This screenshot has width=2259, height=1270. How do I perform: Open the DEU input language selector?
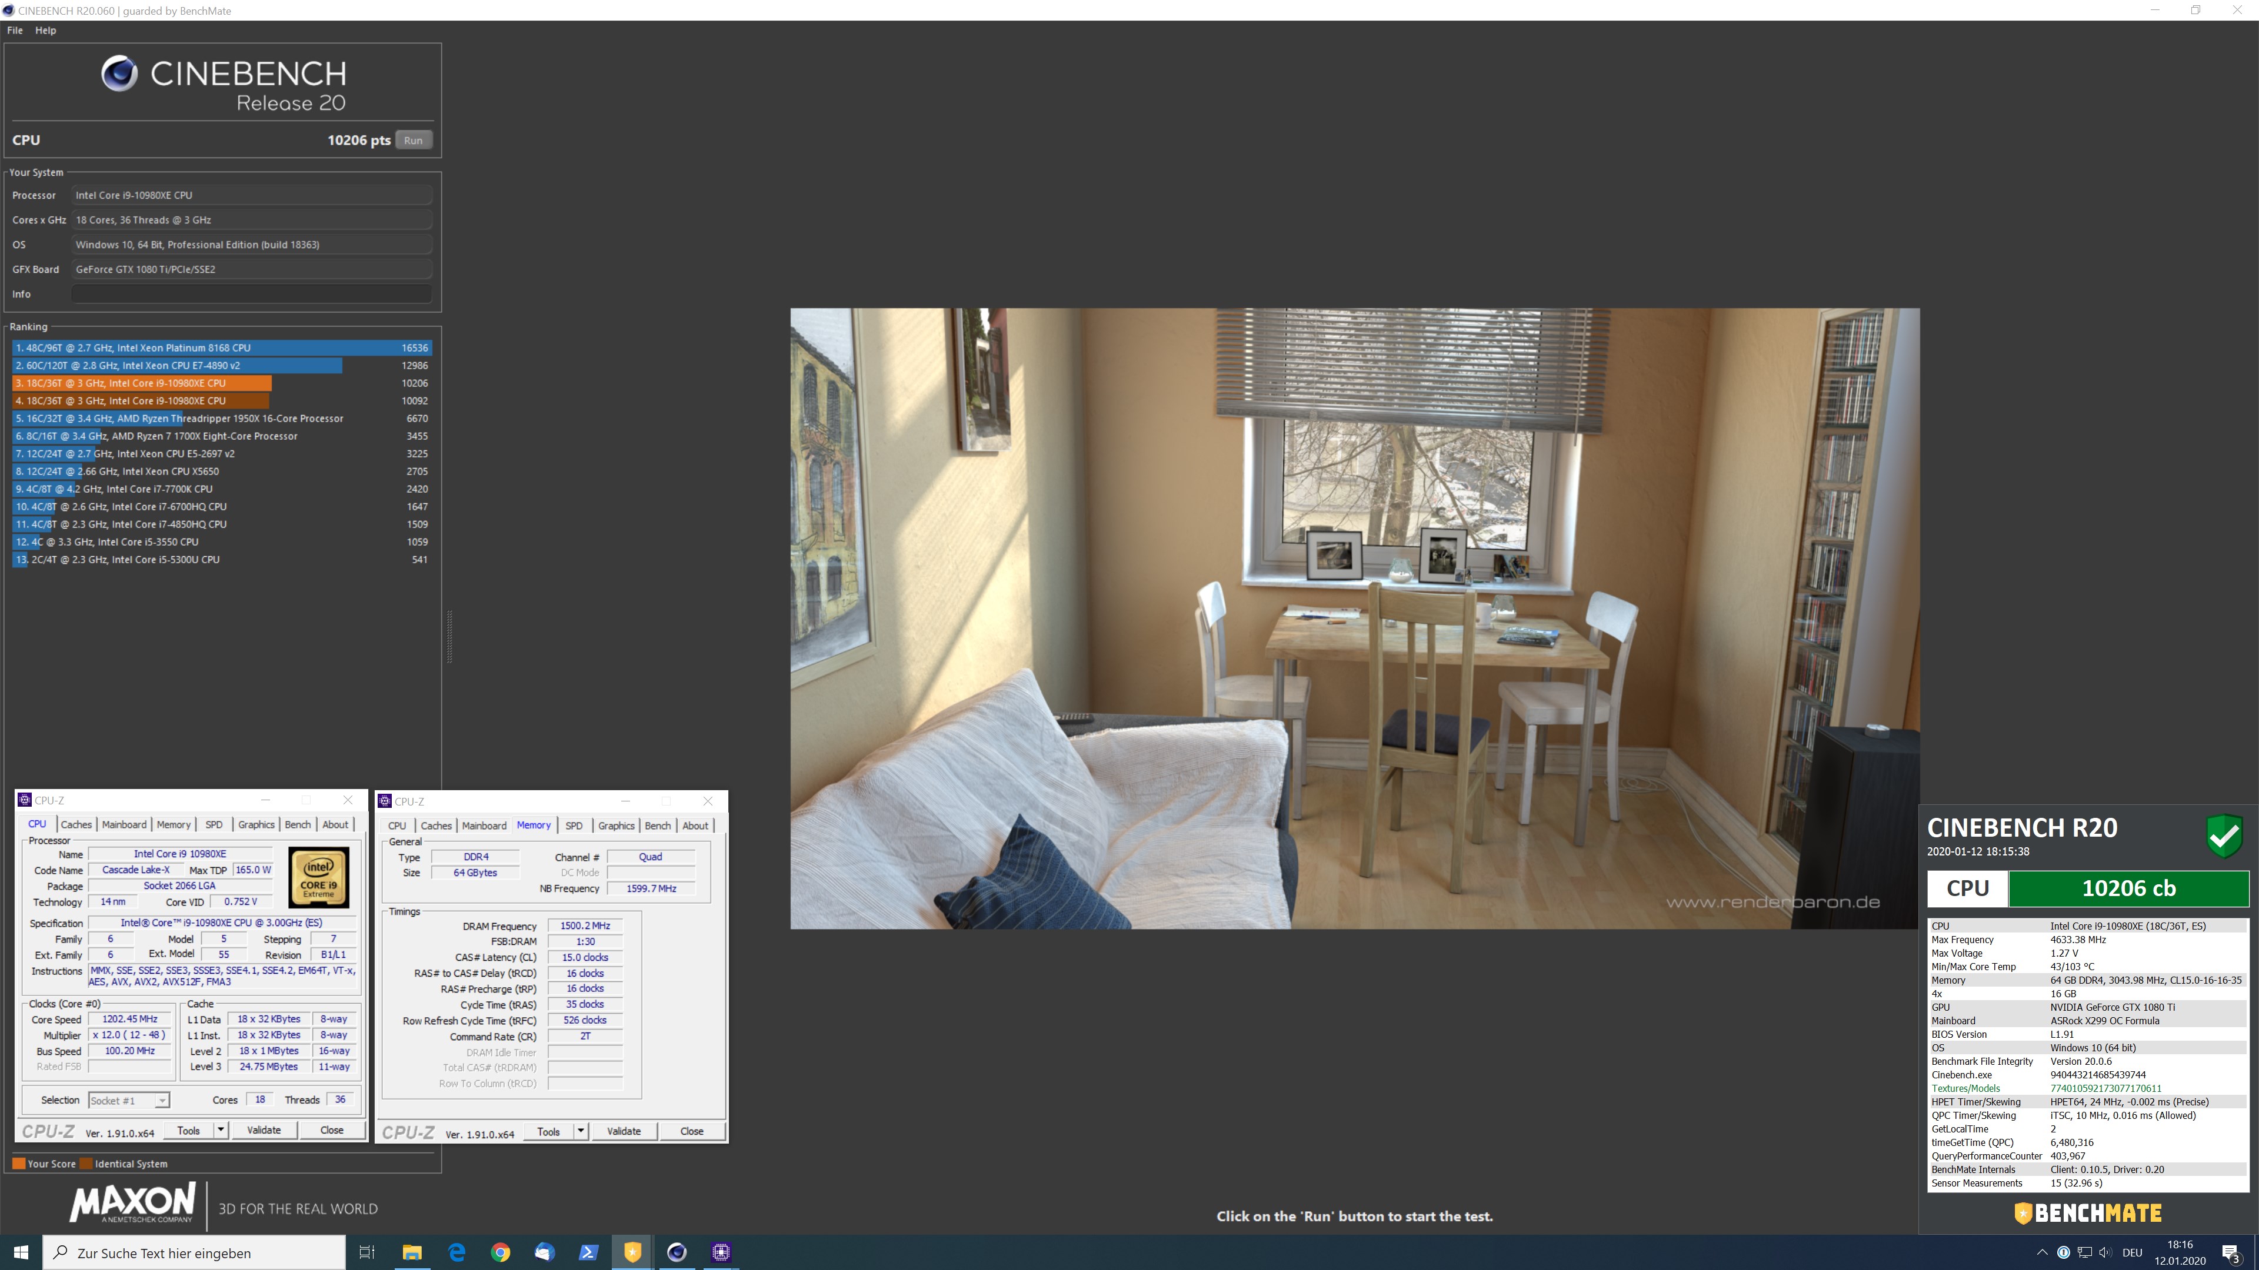click(2133, 1252)
